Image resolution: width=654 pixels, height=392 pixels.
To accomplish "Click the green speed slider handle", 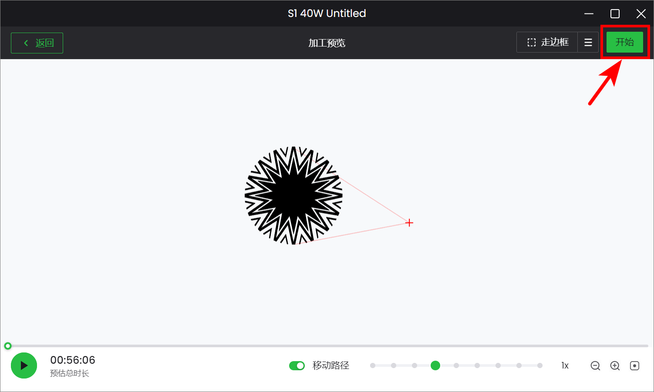I will (435, 366).
